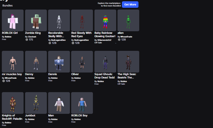Click the Off Sale label under High Seas Beatrix

pyautogui.click(x=121, y=84)
